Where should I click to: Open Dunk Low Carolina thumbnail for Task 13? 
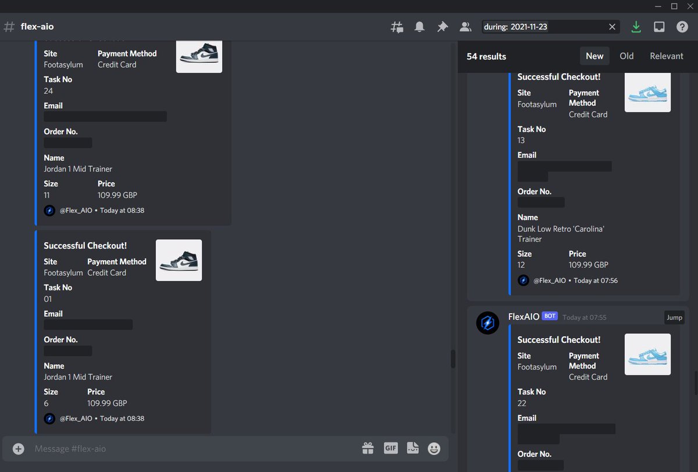(647, 91)
